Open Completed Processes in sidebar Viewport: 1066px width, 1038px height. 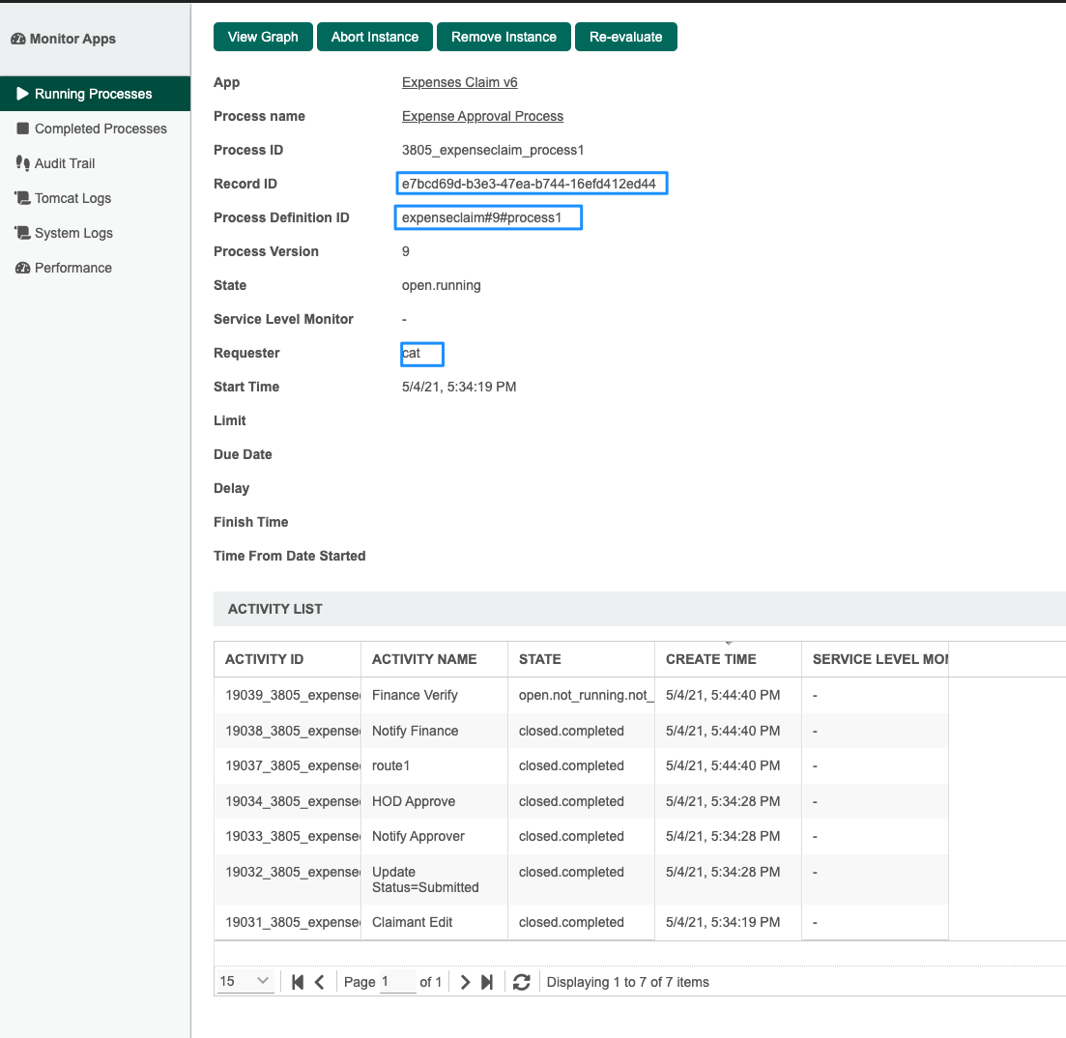101,129
